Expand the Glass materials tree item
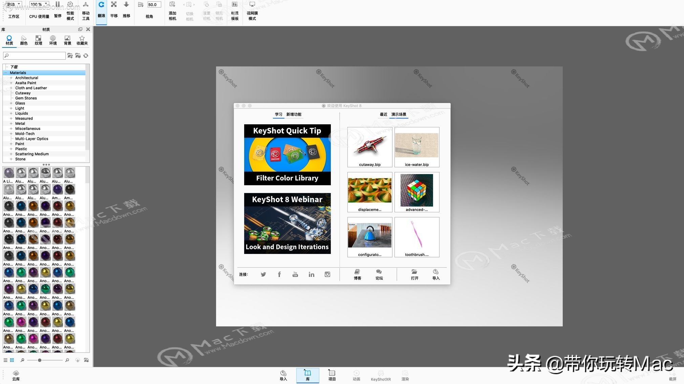684x384 pixels. (11, 103)
